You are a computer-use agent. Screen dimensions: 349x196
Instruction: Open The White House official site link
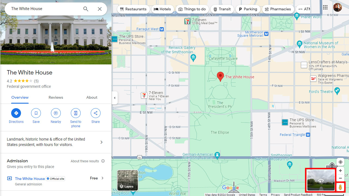30,179
